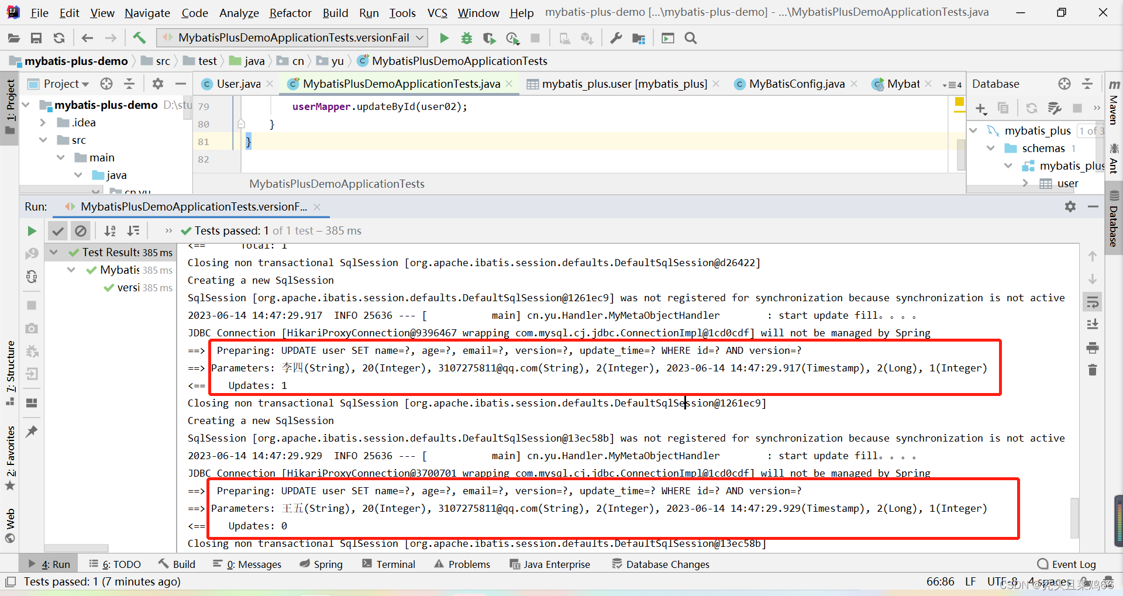Viewport: 1123px width, 596px height.
Task: Switch to User.java editor tab
Action: coord(238,84)
